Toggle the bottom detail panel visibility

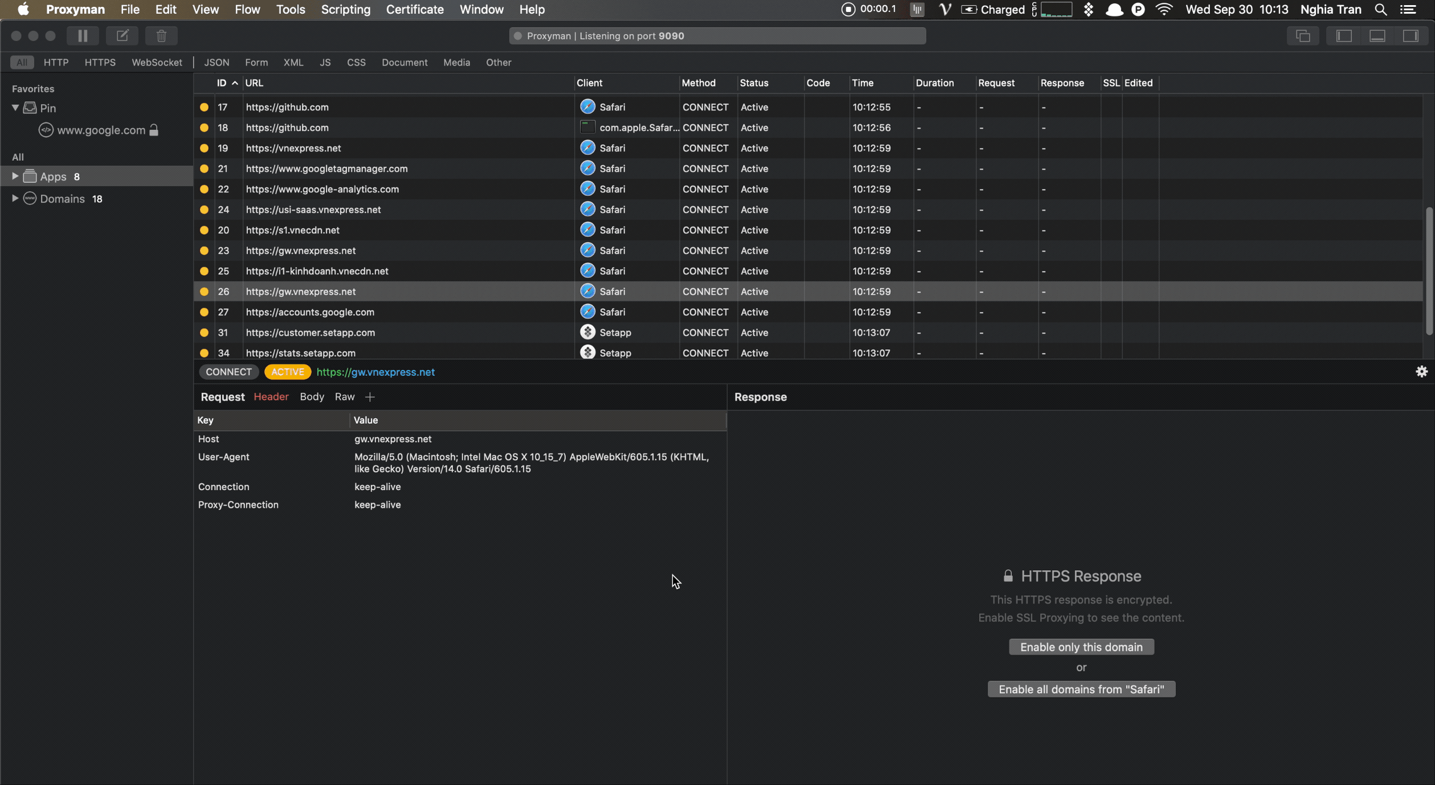click(1377, 36)
